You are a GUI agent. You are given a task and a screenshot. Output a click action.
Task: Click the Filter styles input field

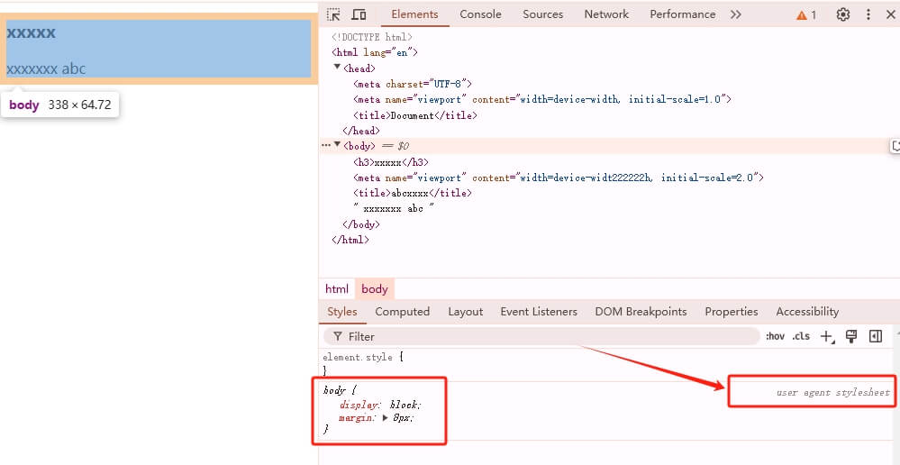(x=541, y=336)
